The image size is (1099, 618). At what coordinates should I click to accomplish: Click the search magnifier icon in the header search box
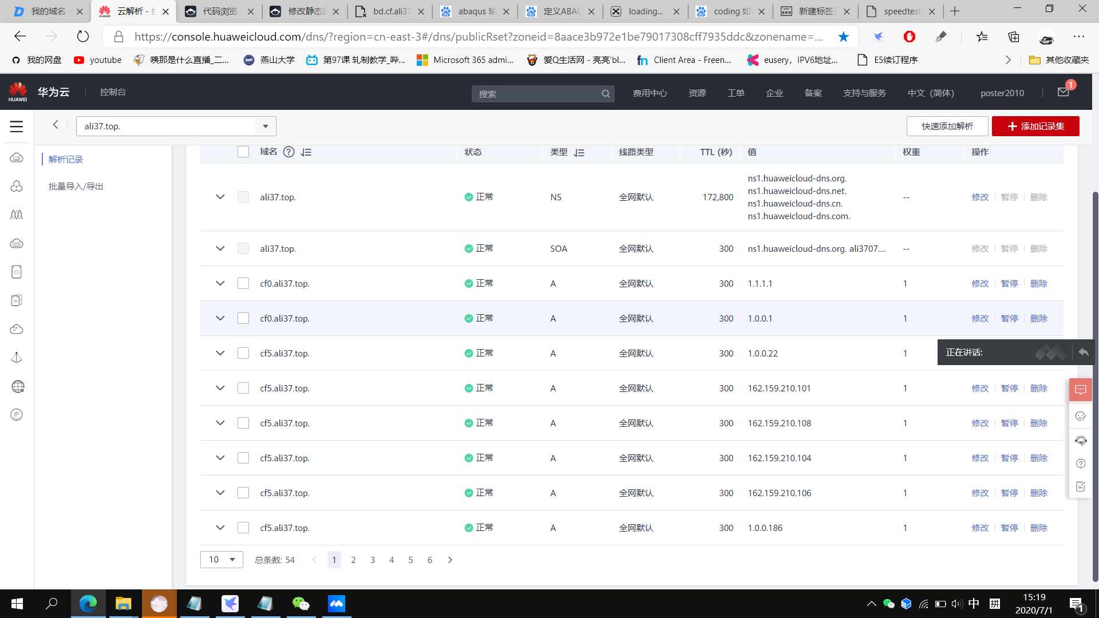(606, 94)
